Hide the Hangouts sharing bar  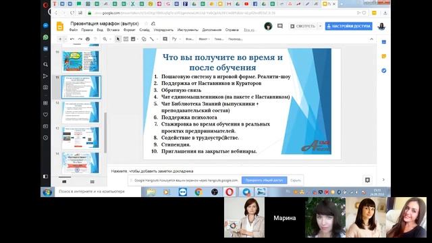tap(296, 180)
